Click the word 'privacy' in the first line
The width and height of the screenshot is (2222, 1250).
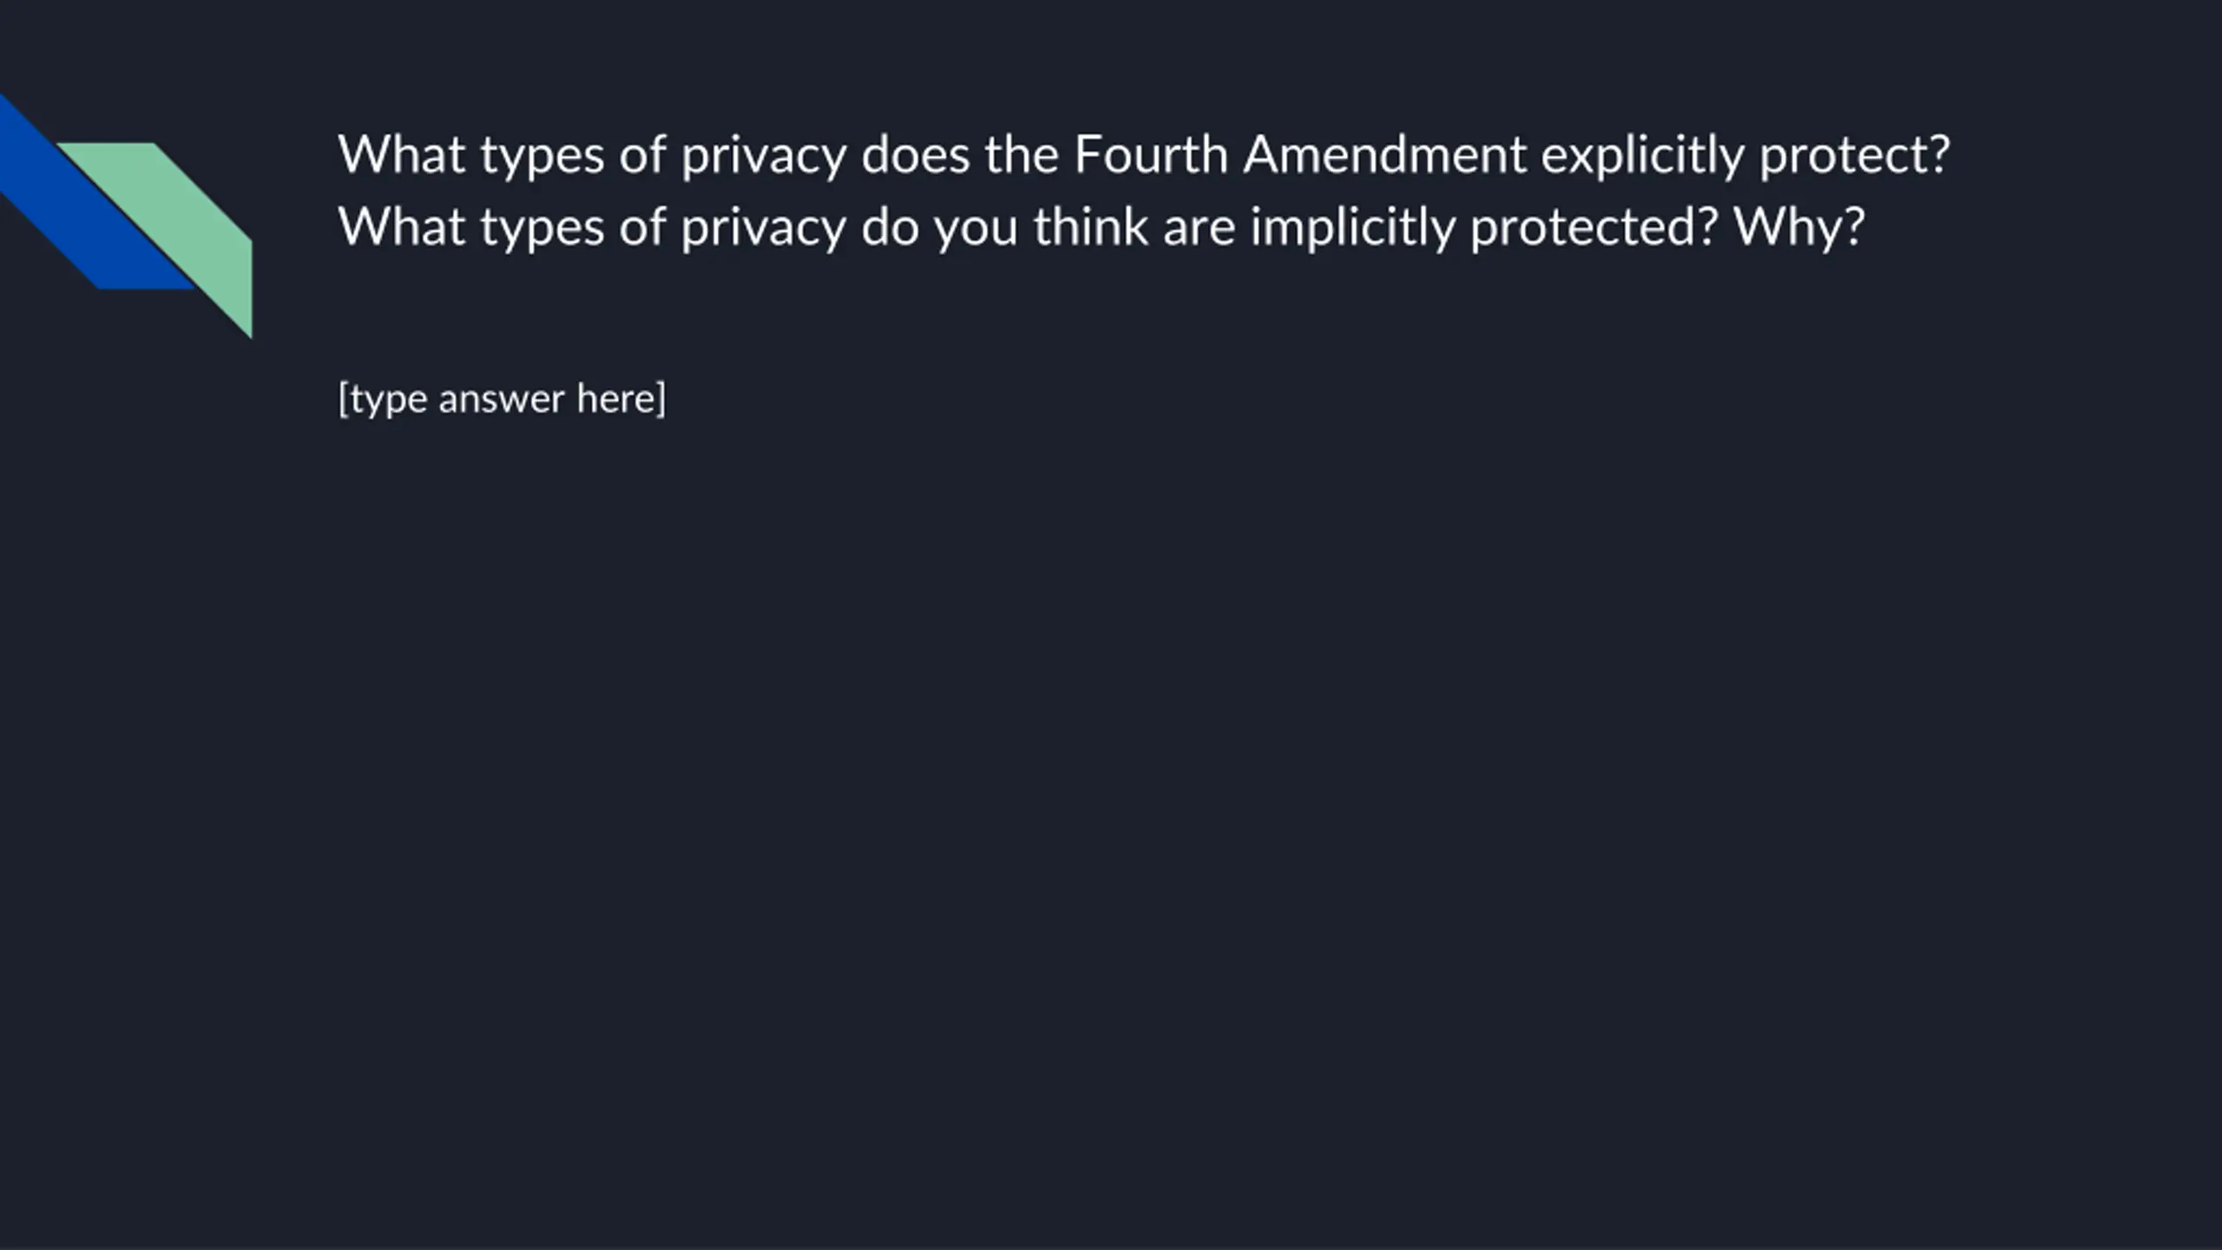click(x=763, y=155)
